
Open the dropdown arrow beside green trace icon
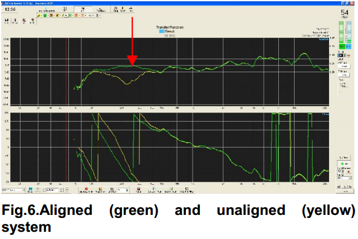click(48, 16)
